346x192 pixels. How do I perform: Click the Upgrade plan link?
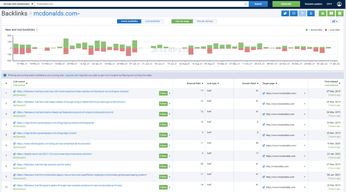point(72,75)
